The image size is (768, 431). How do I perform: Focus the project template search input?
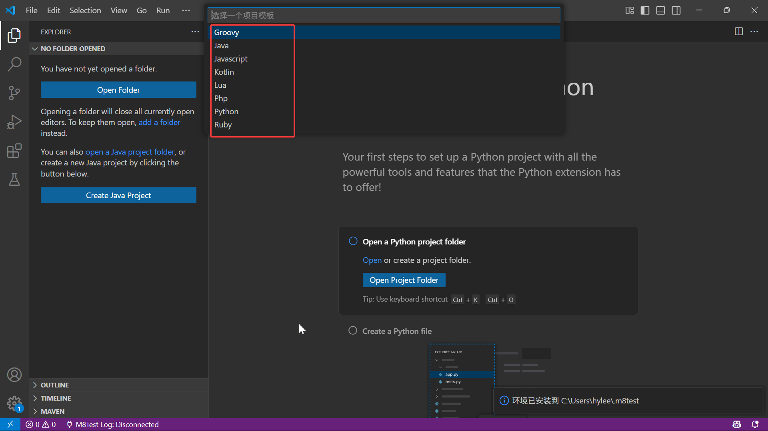pyautogui.click(x=384, y=15)
